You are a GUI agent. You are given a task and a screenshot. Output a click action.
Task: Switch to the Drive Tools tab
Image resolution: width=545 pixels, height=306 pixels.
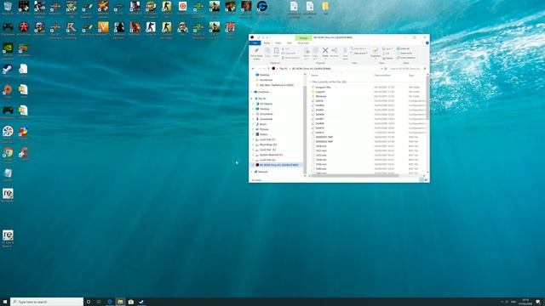coord(303,43)
